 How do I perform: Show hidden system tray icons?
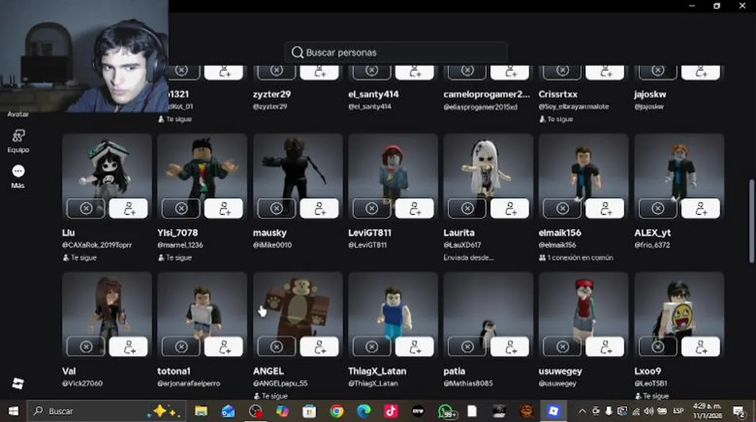pos(582,411)
